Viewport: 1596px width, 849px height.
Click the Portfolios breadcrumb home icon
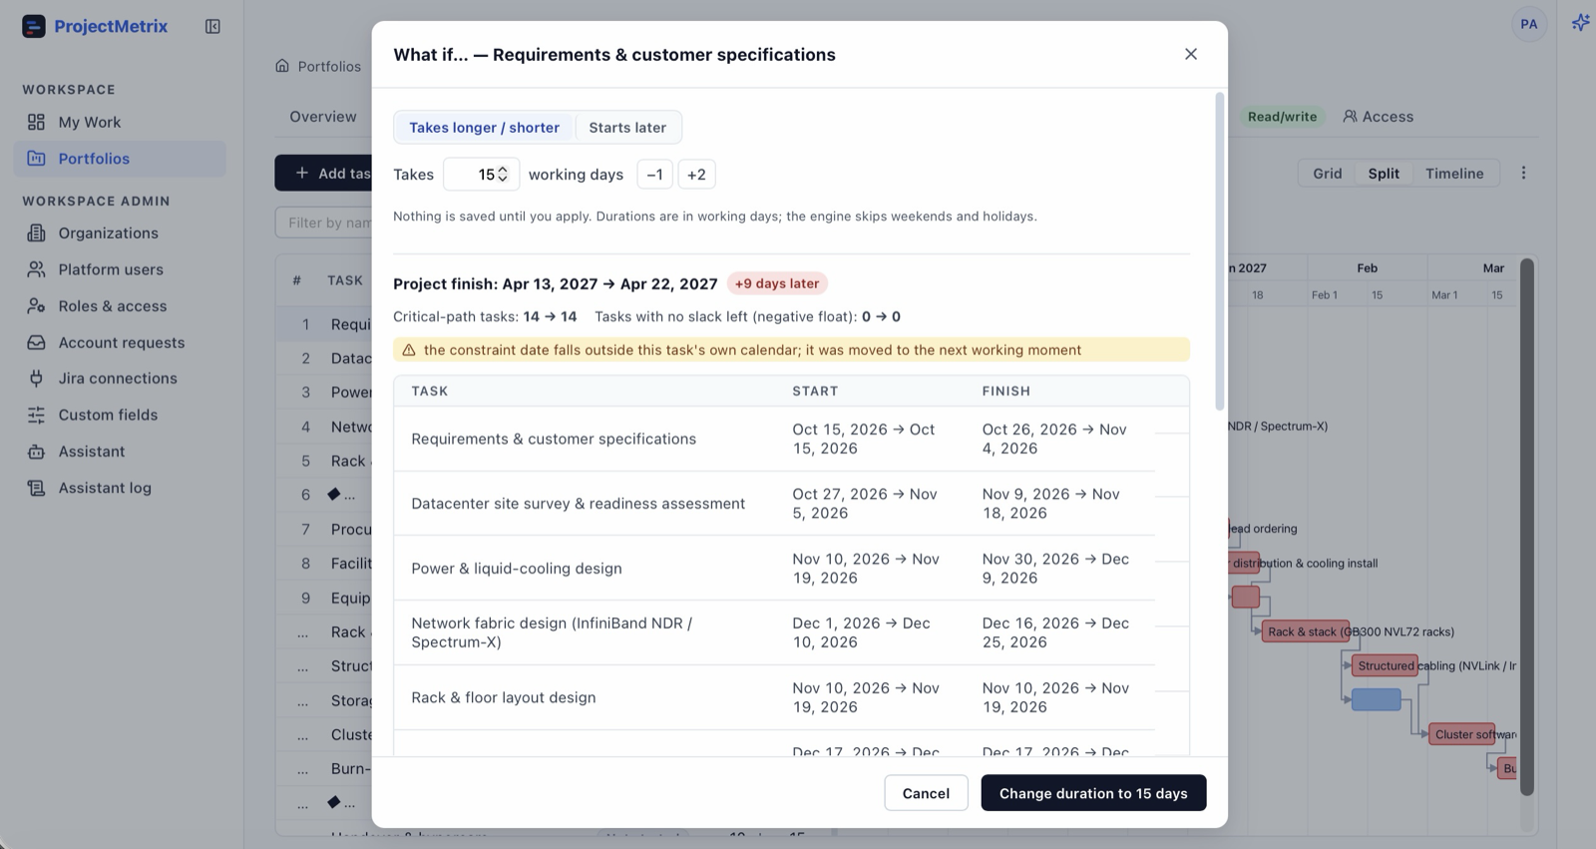tap(282, 66)
